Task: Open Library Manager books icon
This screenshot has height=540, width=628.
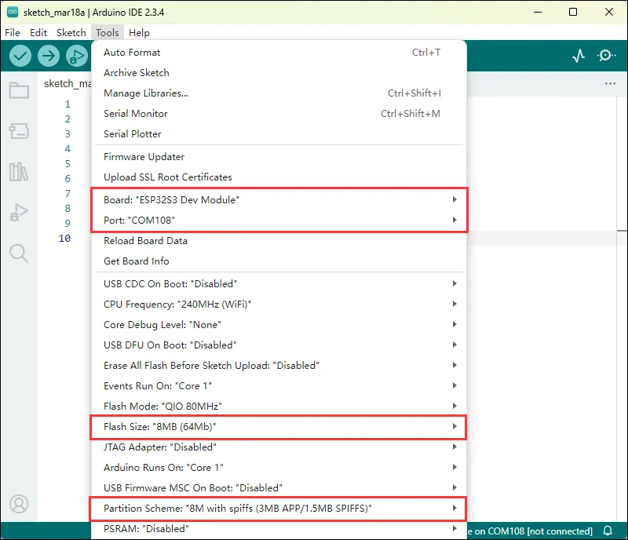Action: (x=19, y=171)
